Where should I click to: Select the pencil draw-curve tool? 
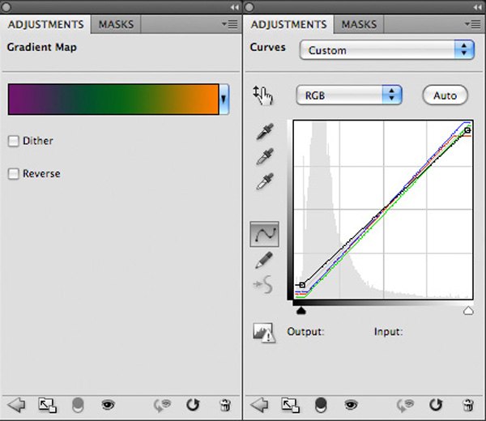click(264, 260)
